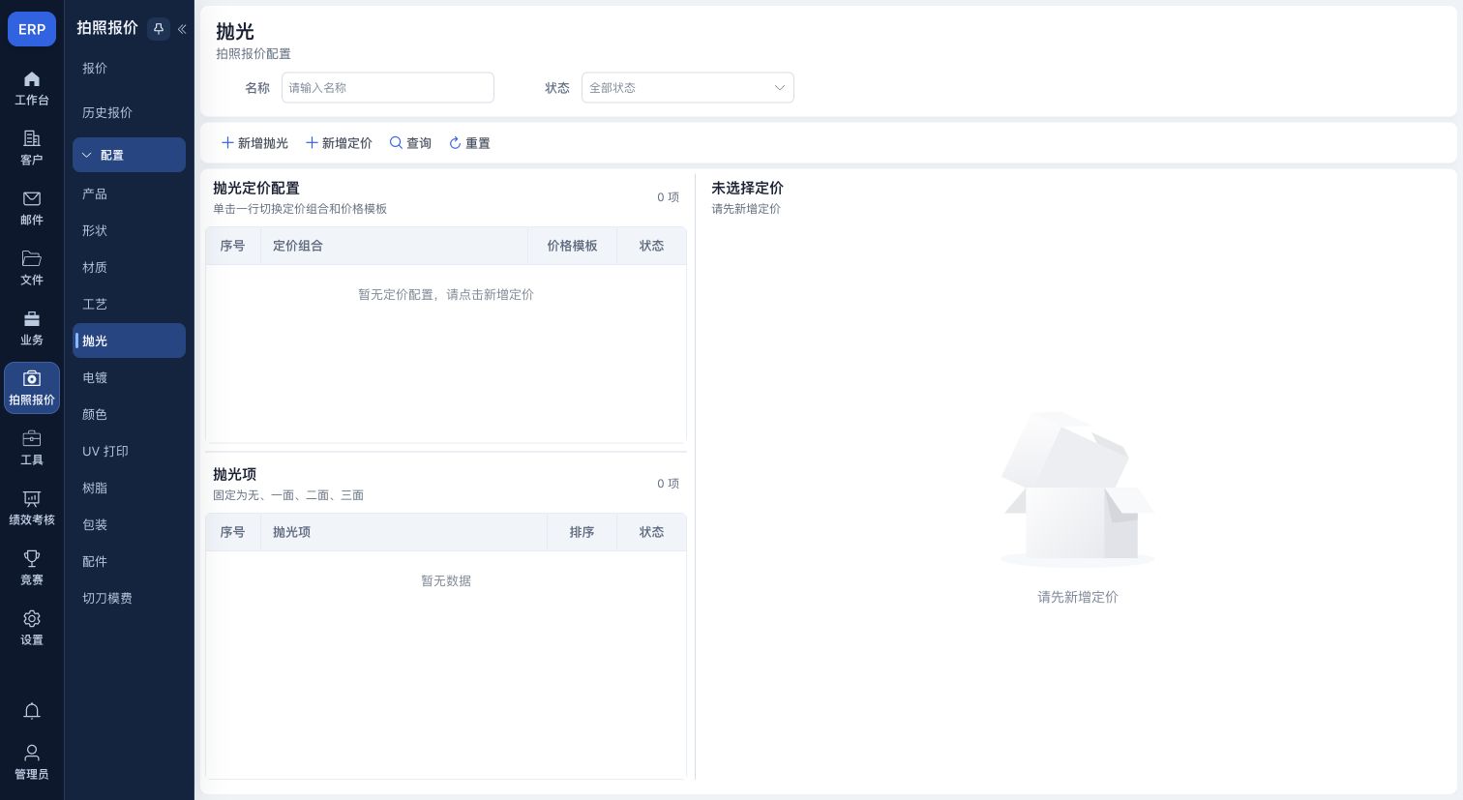Select 材质 in the config menu

coord(129,267)
